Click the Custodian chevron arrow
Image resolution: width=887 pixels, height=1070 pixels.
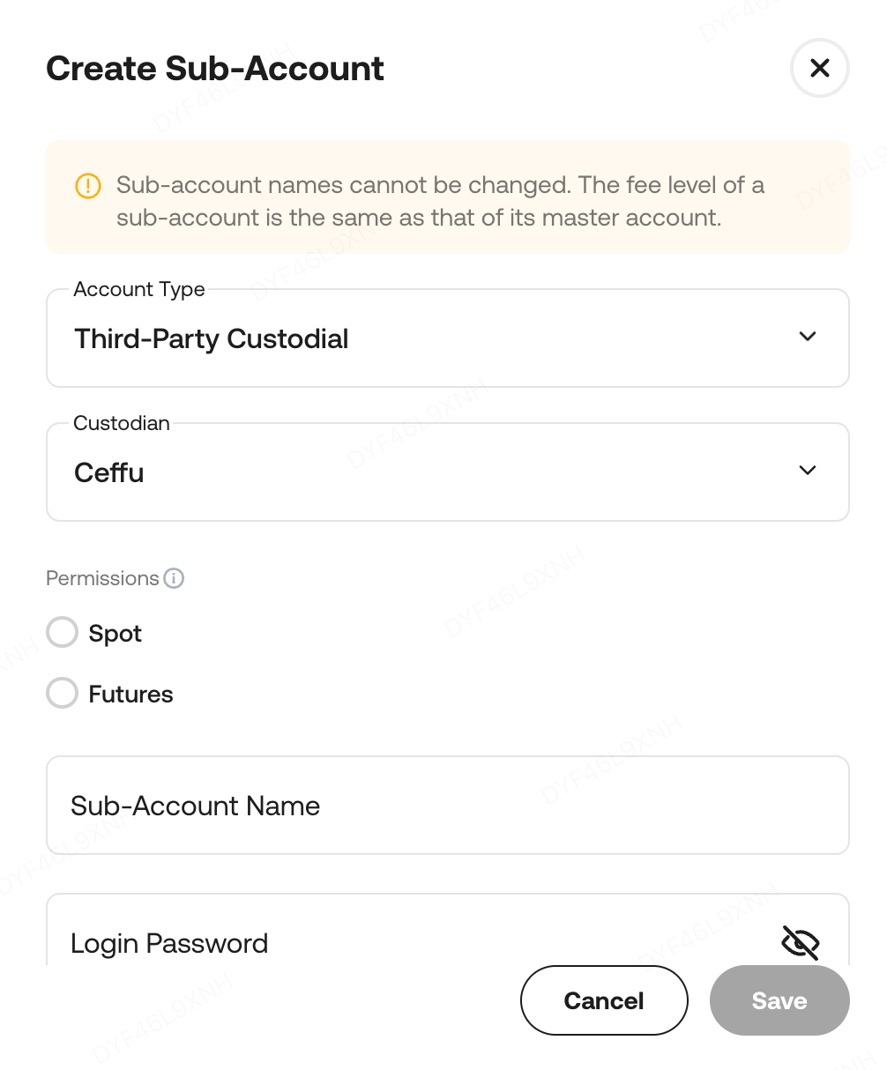(x=807, y=471)
